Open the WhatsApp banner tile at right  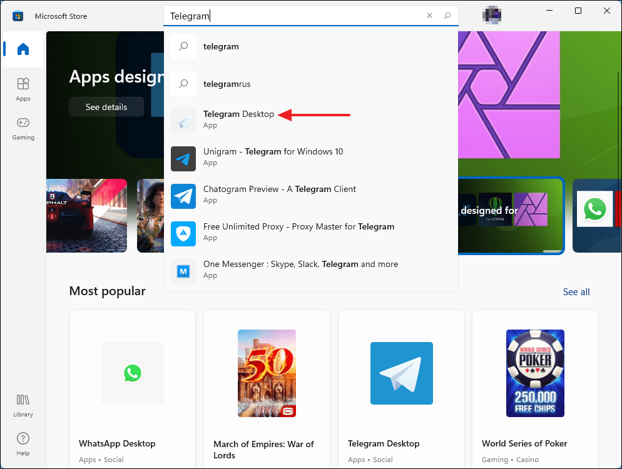tap(596, 216)
